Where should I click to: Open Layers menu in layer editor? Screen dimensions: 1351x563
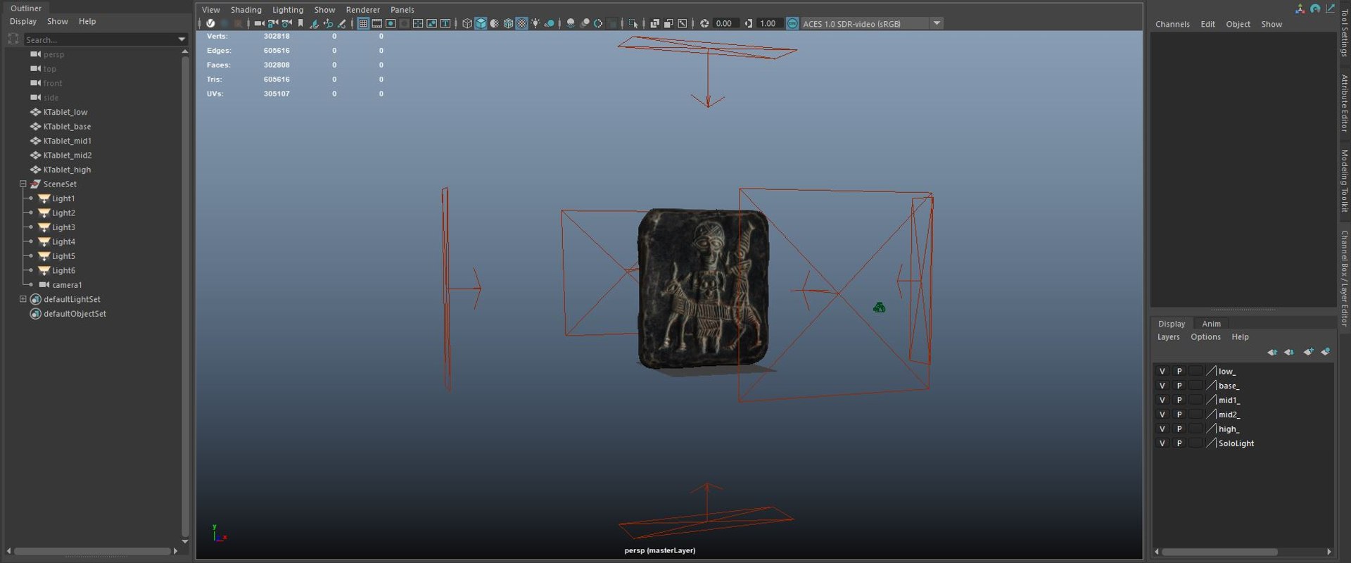tap(1168, 337)
